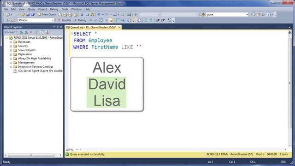This screenshot has width=295, height=166.
Task: Close the SQLQuery6.sql tab
Action: point(119,27)
